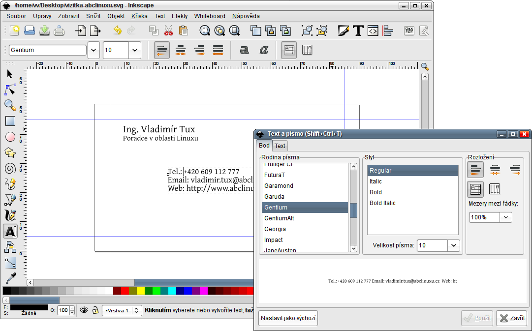Viewport: 532px width, 331px height.
Task: Click the Import icon
Action: coord(80,30)
